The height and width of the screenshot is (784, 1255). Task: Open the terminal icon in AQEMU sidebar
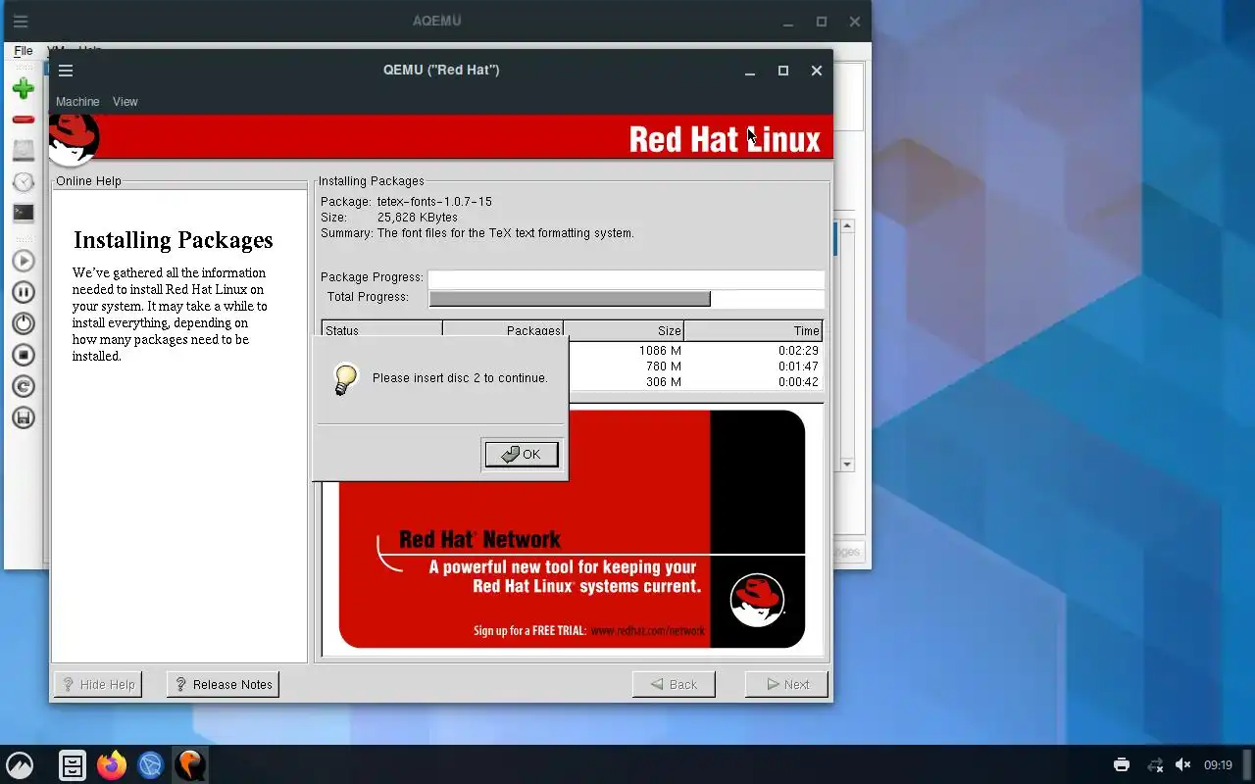24,213
